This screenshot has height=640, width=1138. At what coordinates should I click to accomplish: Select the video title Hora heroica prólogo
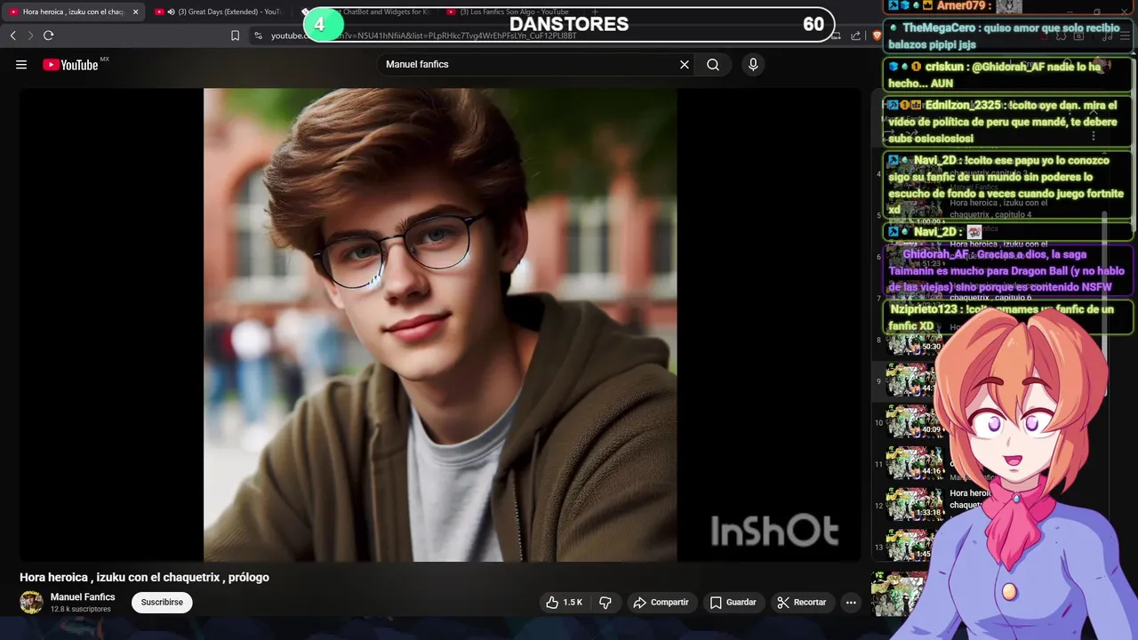click(x=144, y=577)
